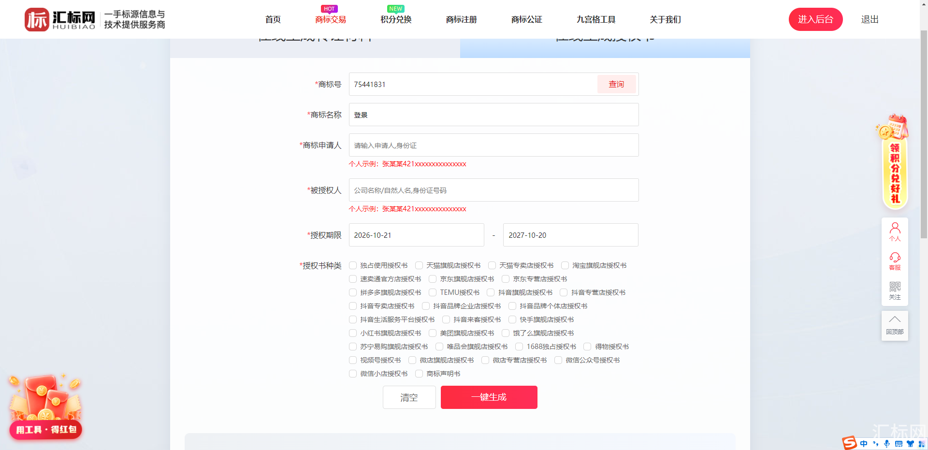This screenshot has height=450, width=928.
Task: Tick 淘宝旗舰店授权书
Action: [x=565, y=265]
